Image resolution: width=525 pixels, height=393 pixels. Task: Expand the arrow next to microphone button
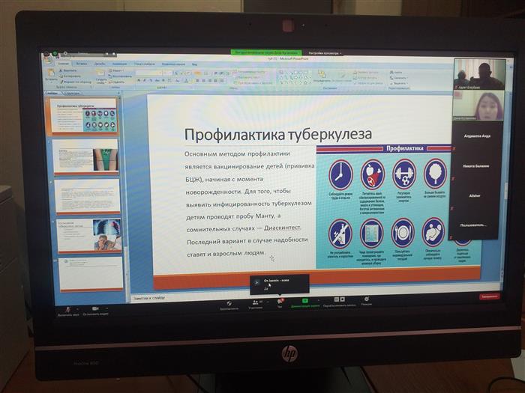point(77,308)
